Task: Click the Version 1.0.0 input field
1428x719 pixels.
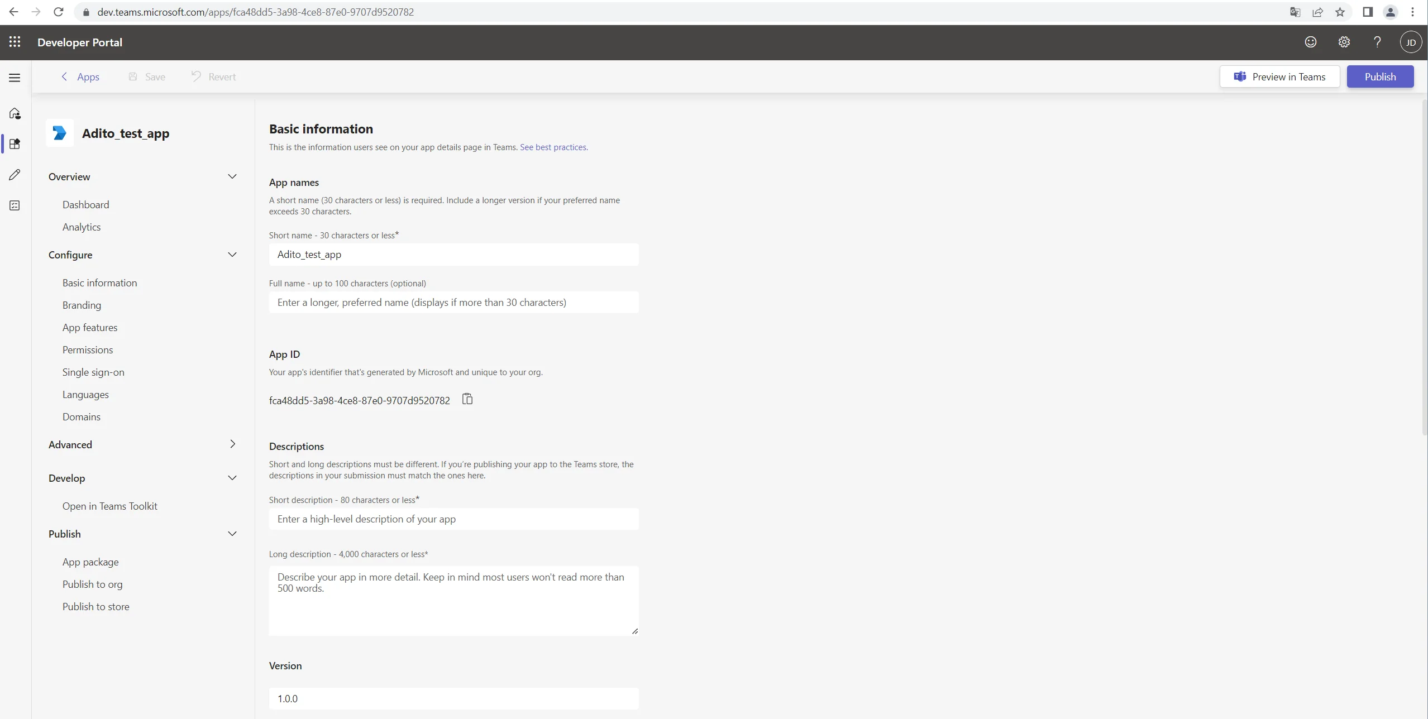Action: pos(453,699)
